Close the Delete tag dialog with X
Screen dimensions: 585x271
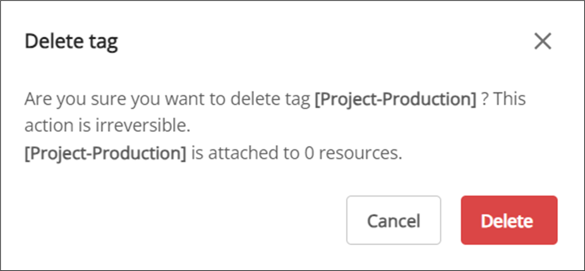pos(543,42)
